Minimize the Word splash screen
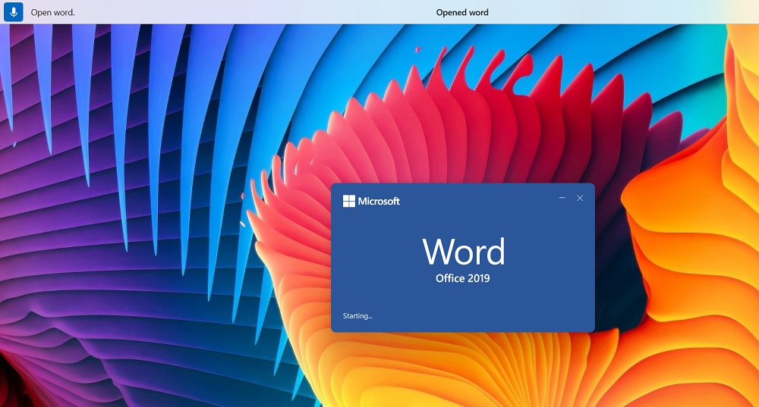Viewport: 759px width, 407px height. click(x=562, y=198)
